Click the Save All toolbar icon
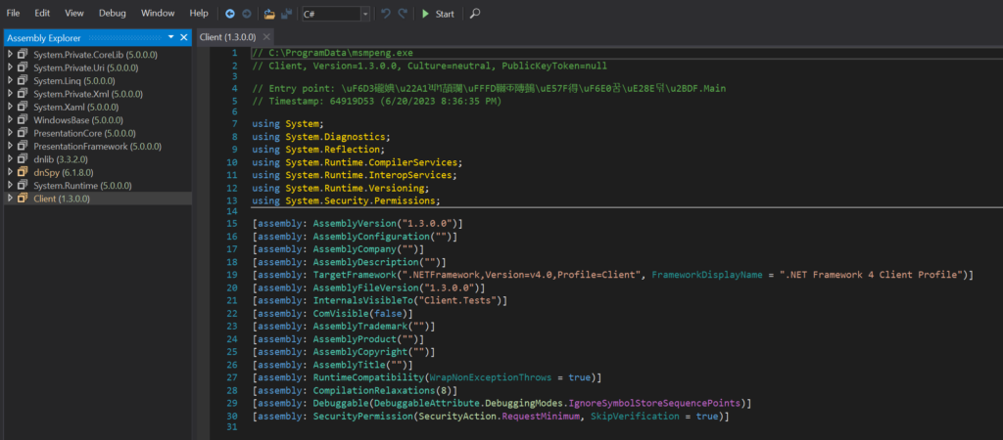 pyautogui.click(x=287, y=14)
